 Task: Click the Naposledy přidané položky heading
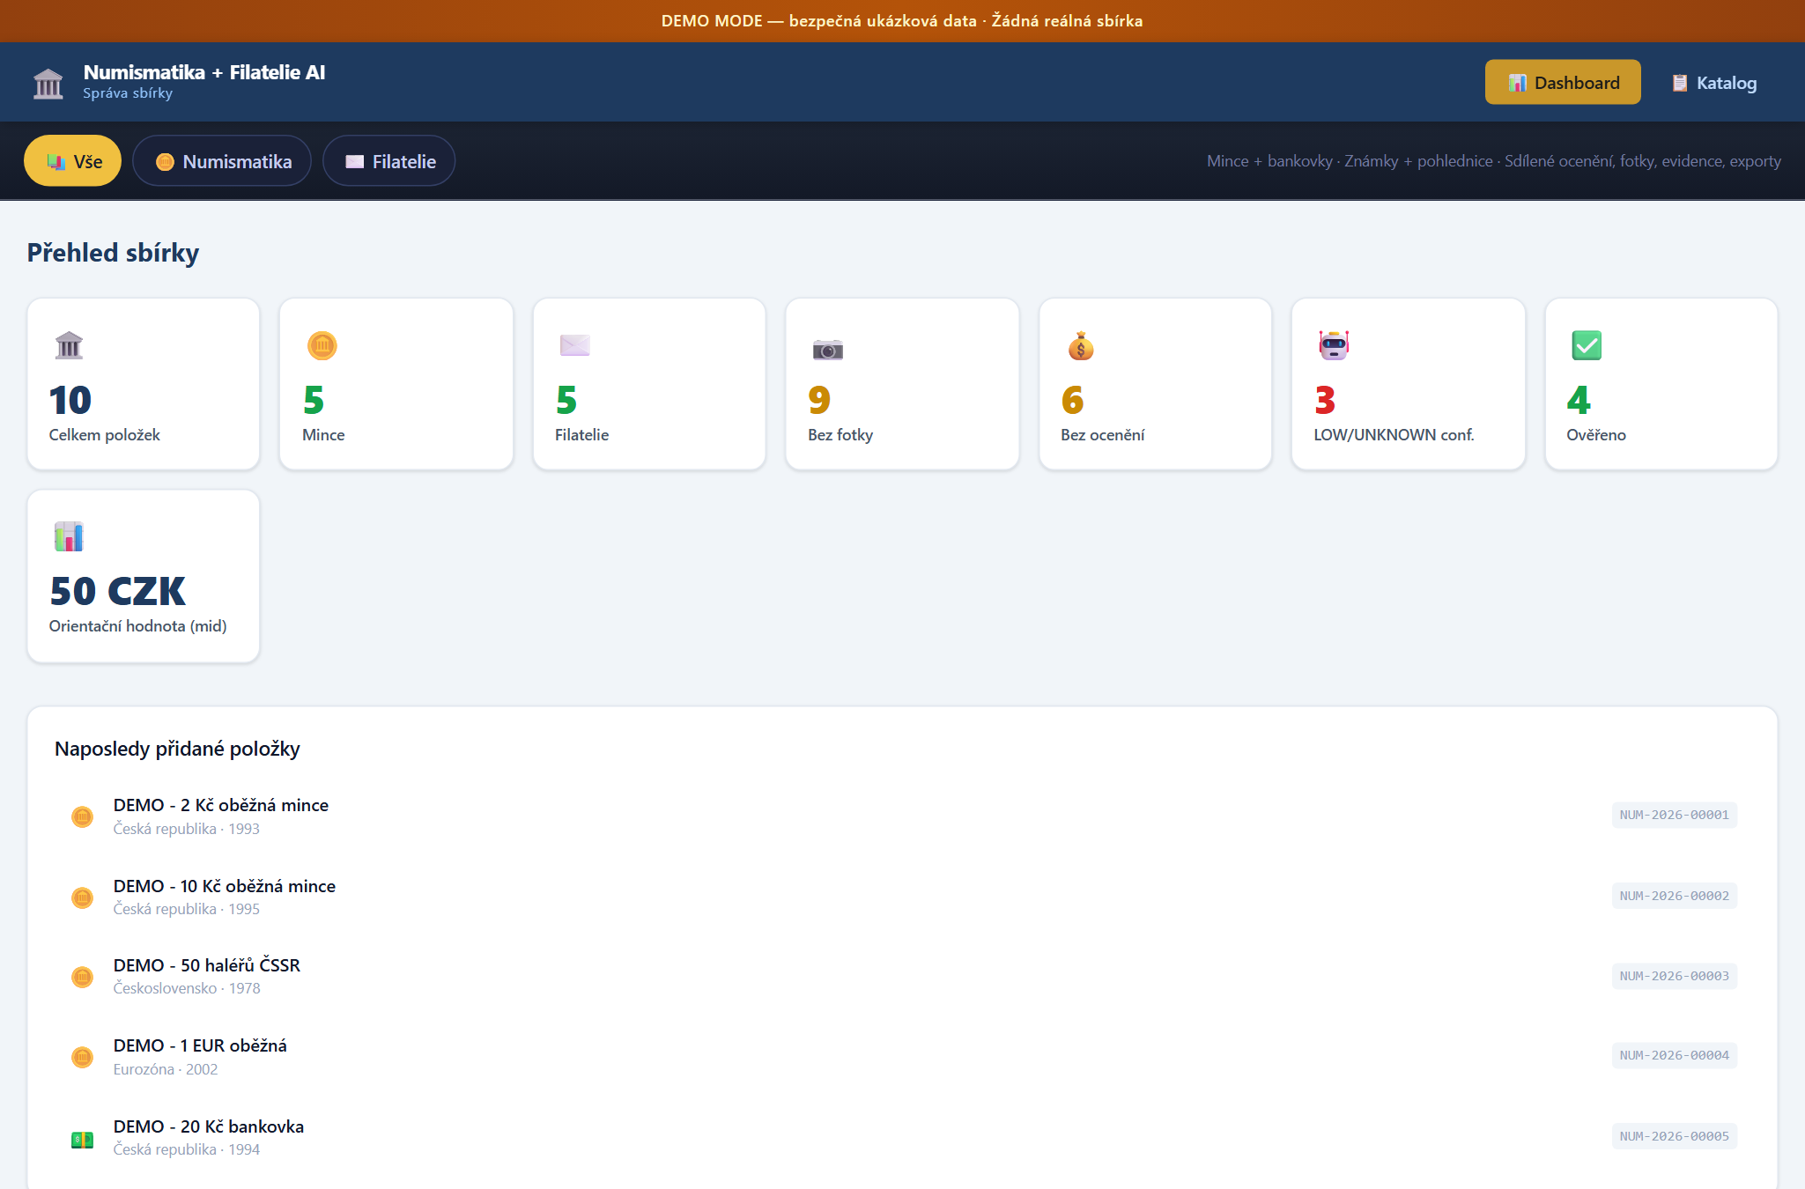[x=177, y=749]
